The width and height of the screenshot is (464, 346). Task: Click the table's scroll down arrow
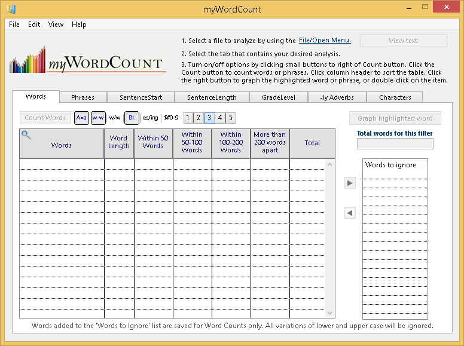coord(329,313)
